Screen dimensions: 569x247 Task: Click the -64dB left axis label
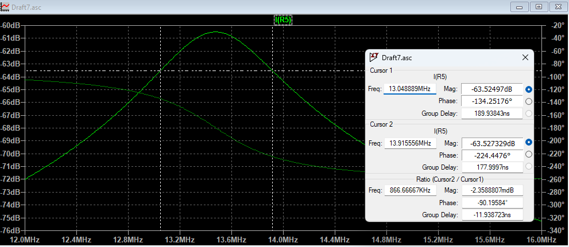(10, 77)
